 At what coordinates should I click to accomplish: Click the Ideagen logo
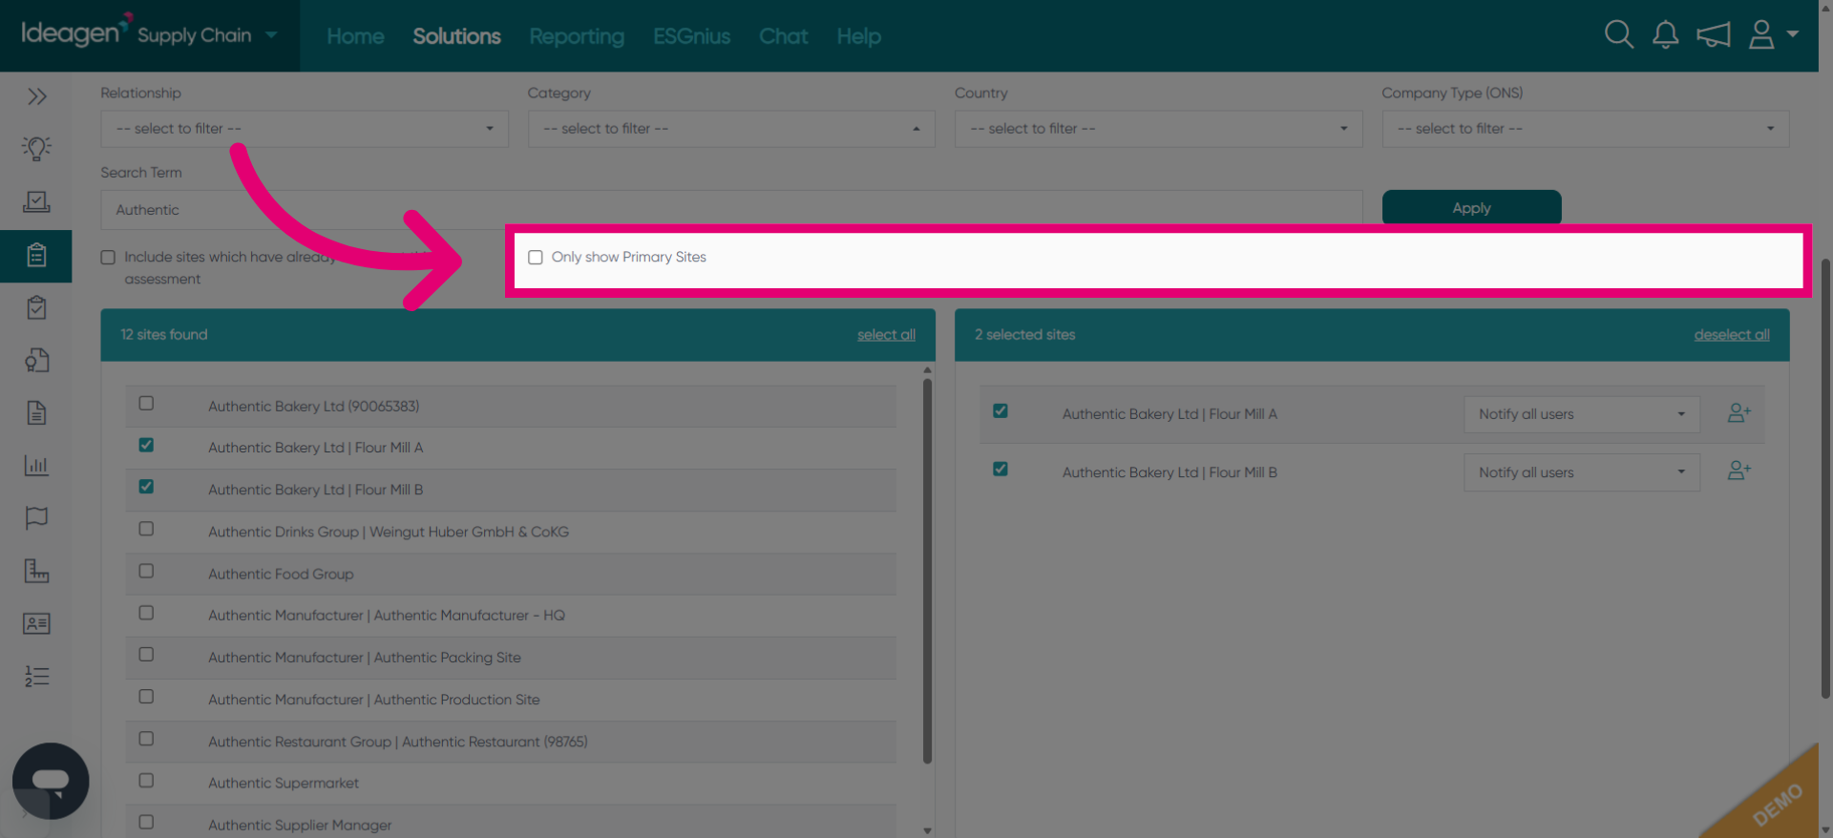tap(75, 32)
